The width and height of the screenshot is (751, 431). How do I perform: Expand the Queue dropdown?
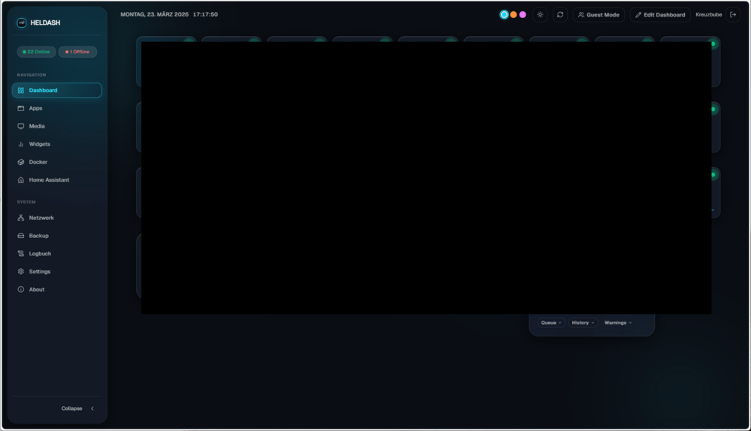coord(551,323)
